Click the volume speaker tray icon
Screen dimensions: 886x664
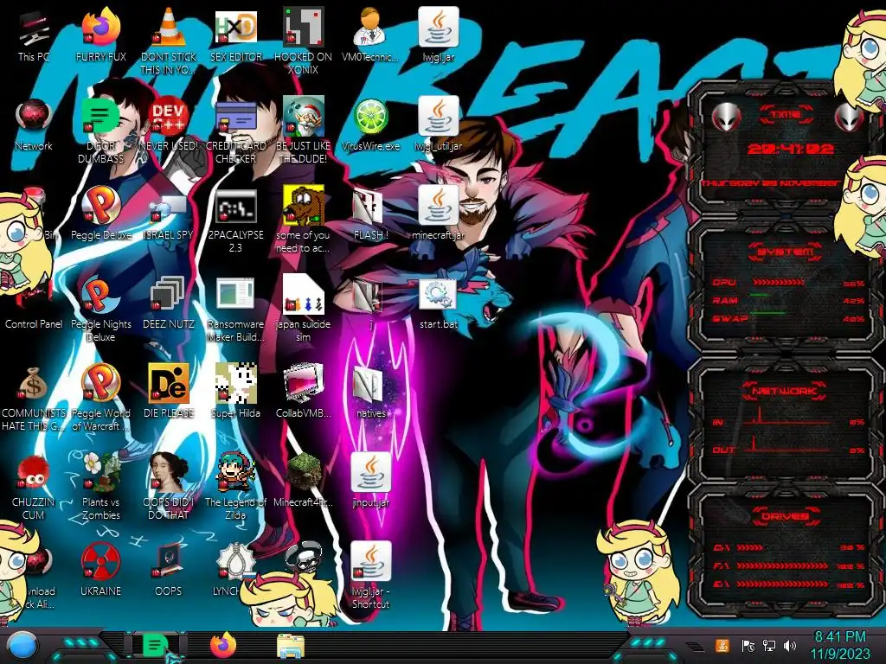[790, 645]
